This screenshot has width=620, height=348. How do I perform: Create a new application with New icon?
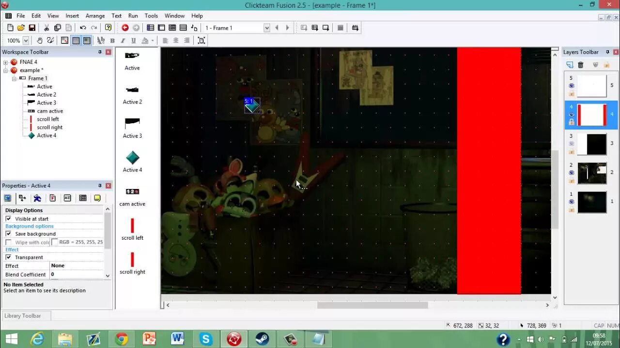[10, 28]
